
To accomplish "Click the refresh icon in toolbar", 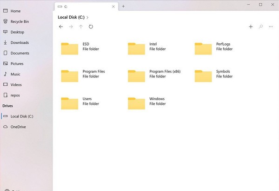I will [91, 27].
